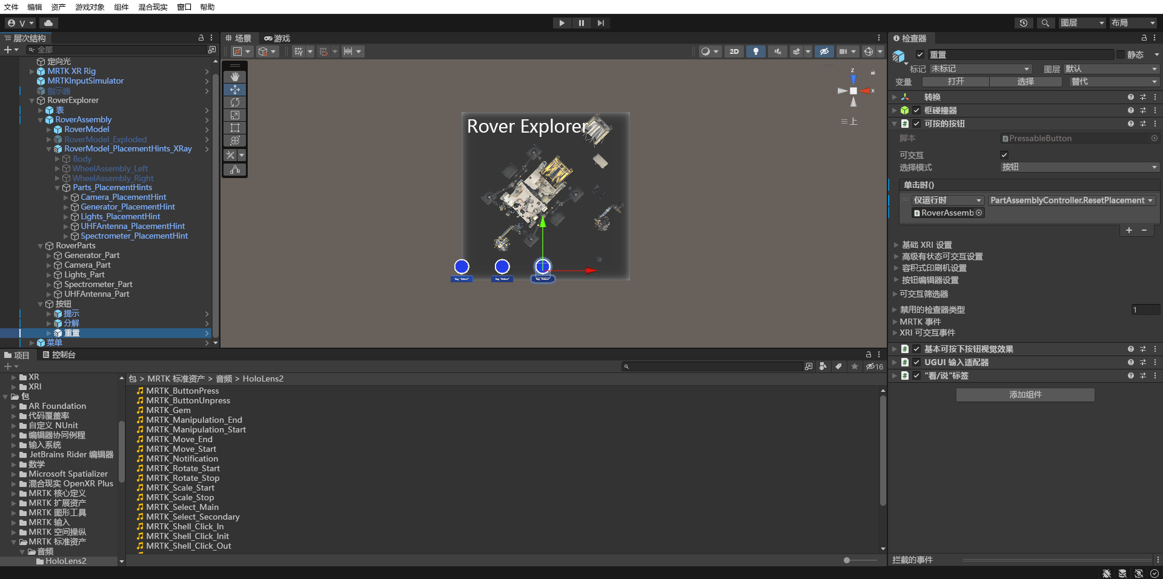This screenshot has height=579, width=1163.
Task: Select the Move tool
Action: click(234, 90)
